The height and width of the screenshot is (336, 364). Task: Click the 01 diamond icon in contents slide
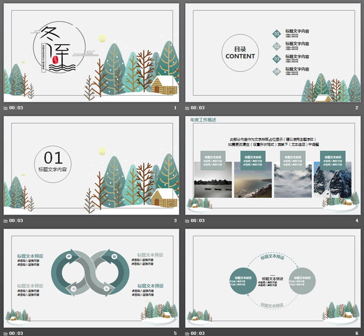[277, 33]
